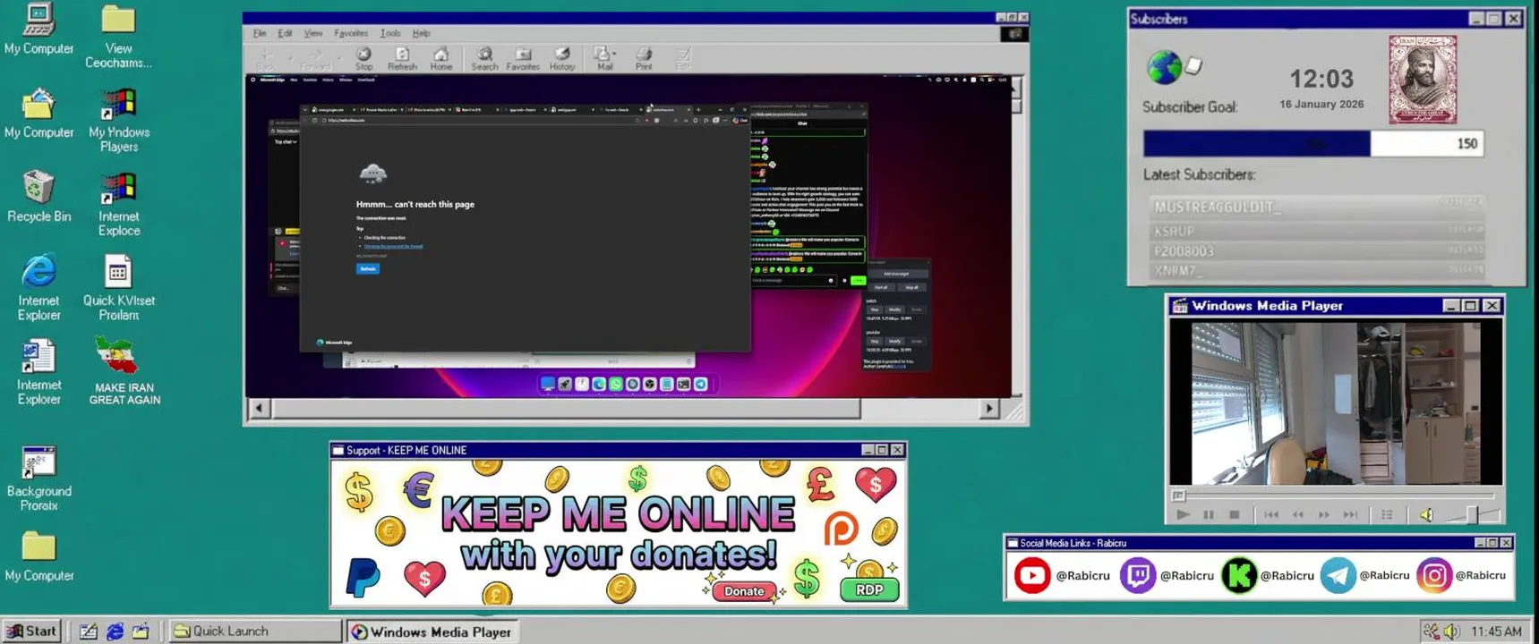1539x644 pixels.
Task: Click the previous track button
Action: tap(1270, 514)
